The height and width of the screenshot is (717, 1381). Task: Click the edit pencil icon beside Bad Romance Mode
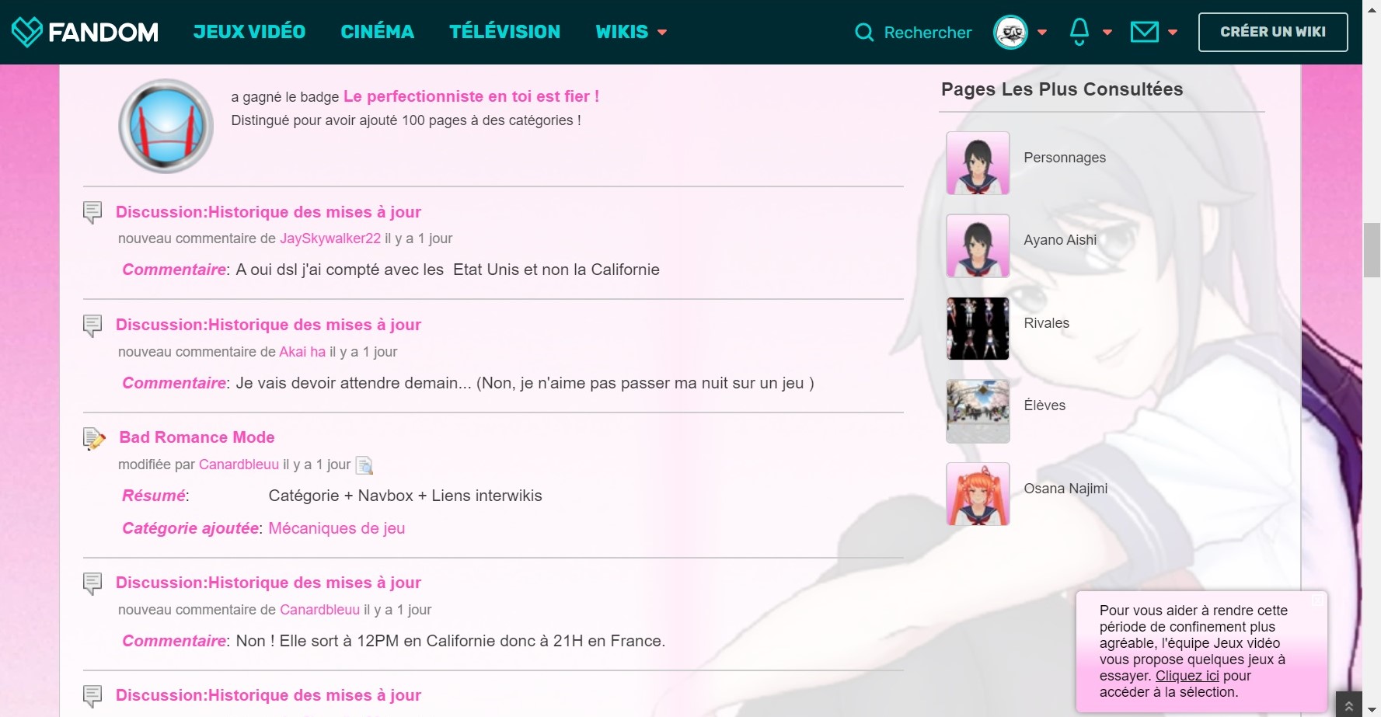coord(94,439)
